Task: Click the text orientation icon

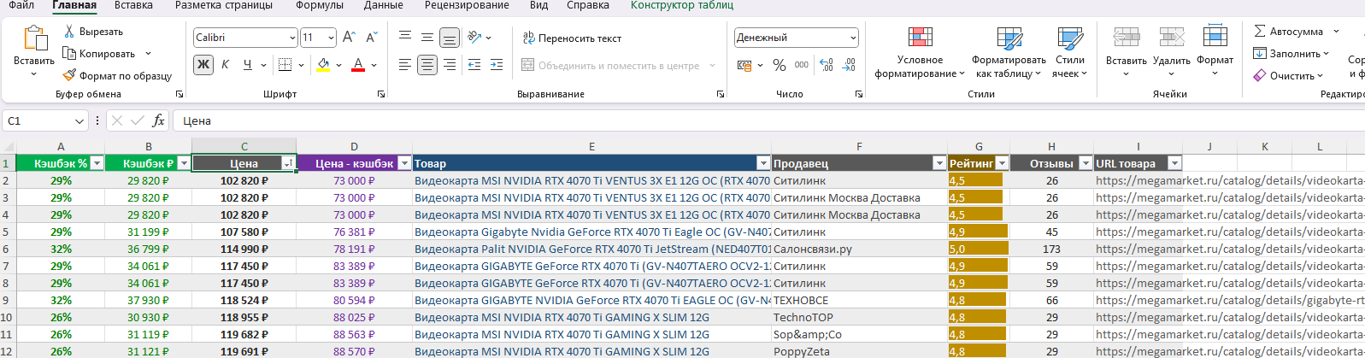Action: 474,38
